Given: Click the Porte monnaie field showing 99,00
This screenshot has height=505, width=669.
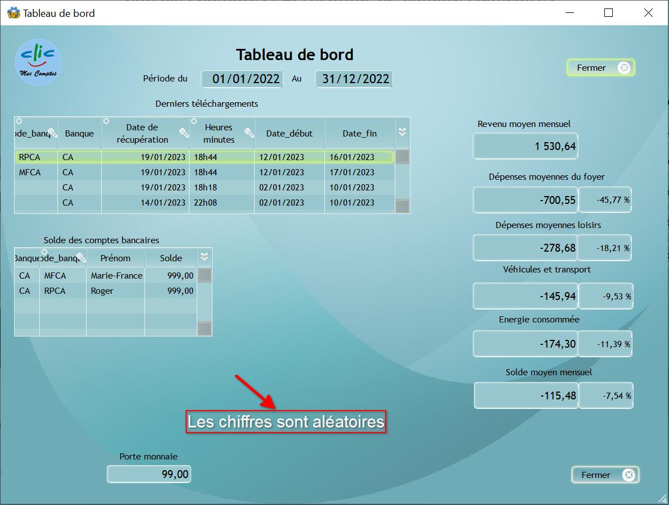Looking at the screenshot, I should coord(149,474).
